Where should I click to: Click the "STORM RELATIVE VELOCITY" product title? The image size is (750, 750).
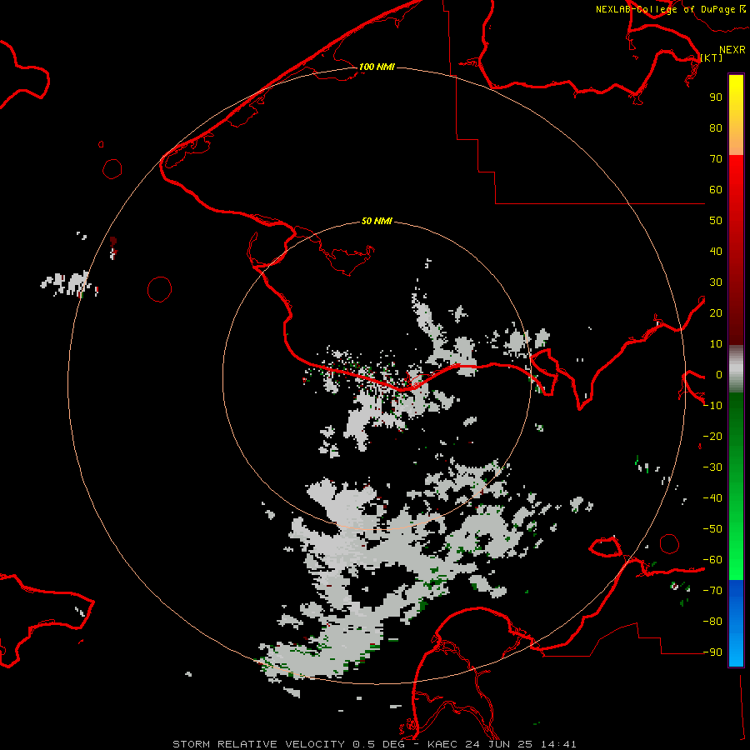click(x=258, y=744)
